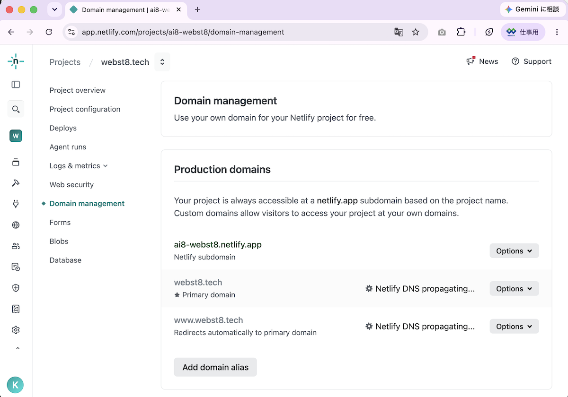Click the translate page icon
568x397 pixels.
[399, 32]
